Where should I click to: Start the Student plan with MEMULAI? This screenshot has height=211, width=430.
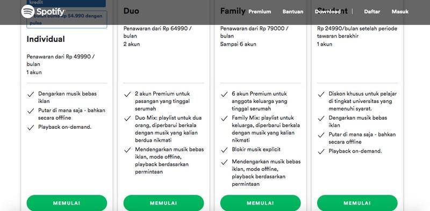[357, 203]
